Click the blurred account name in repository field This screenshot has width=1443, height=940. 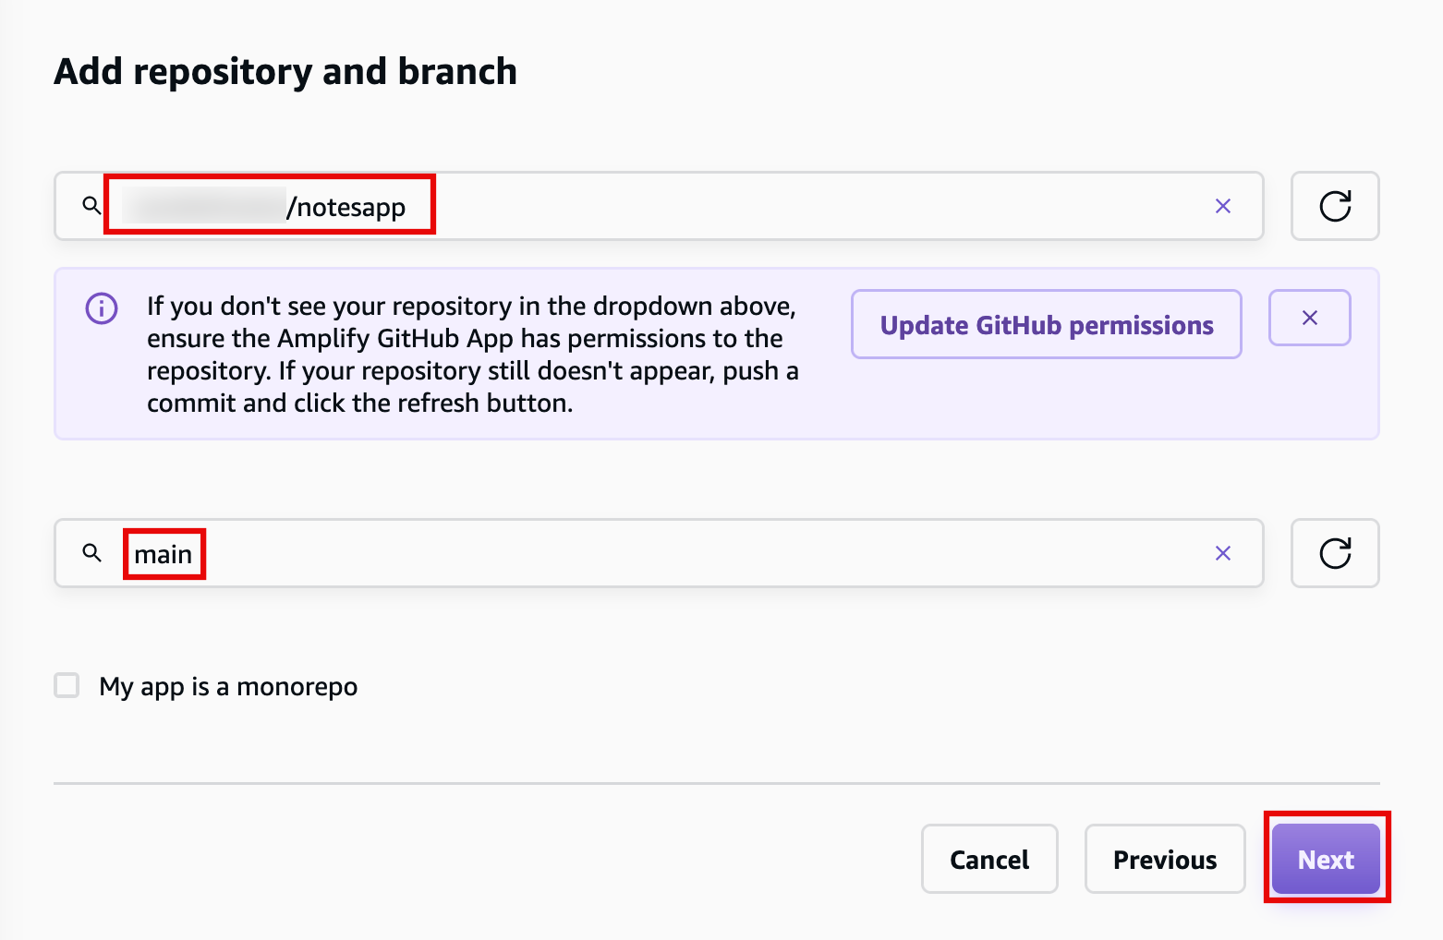pyautogui.click(x=204, y=206)
